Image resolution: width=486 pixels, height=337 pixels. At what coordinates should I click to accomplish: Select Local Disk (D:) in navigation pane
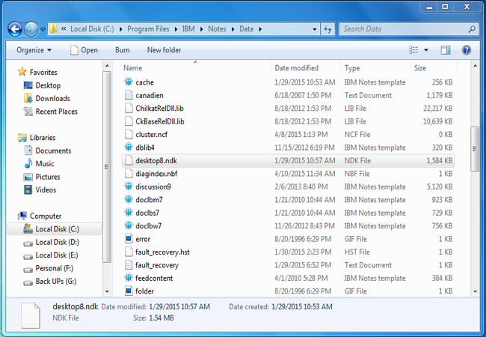click(x=57, y=242)
